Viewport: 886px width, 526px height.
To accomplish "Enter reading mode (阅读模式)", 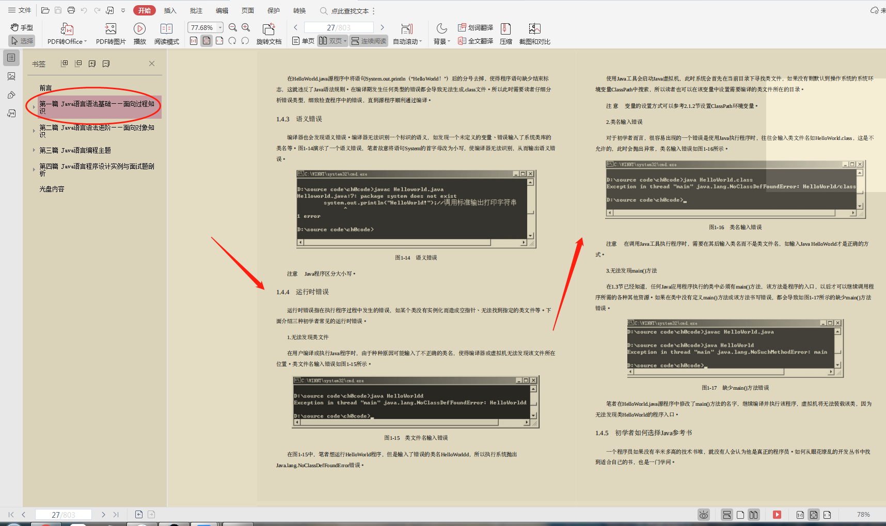I will [166, 34].
